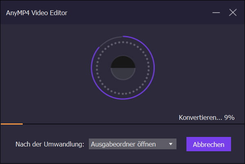Click the dark background beside the spinner
Image resolution: width=245 pixels, height=164 pixels.
(x=45, y=69)
